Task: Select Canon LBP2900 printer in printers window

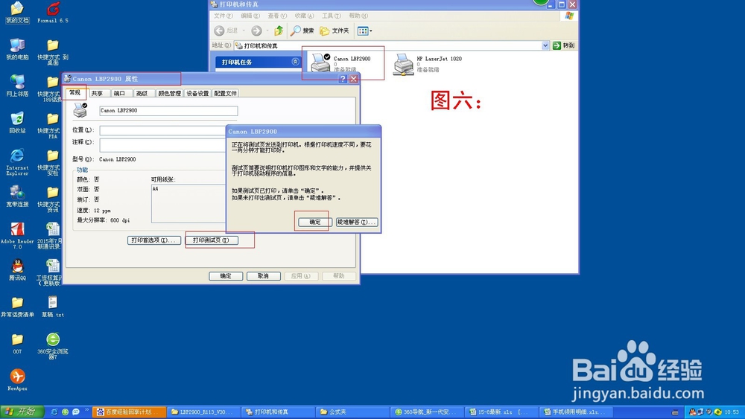Action: 341,63
